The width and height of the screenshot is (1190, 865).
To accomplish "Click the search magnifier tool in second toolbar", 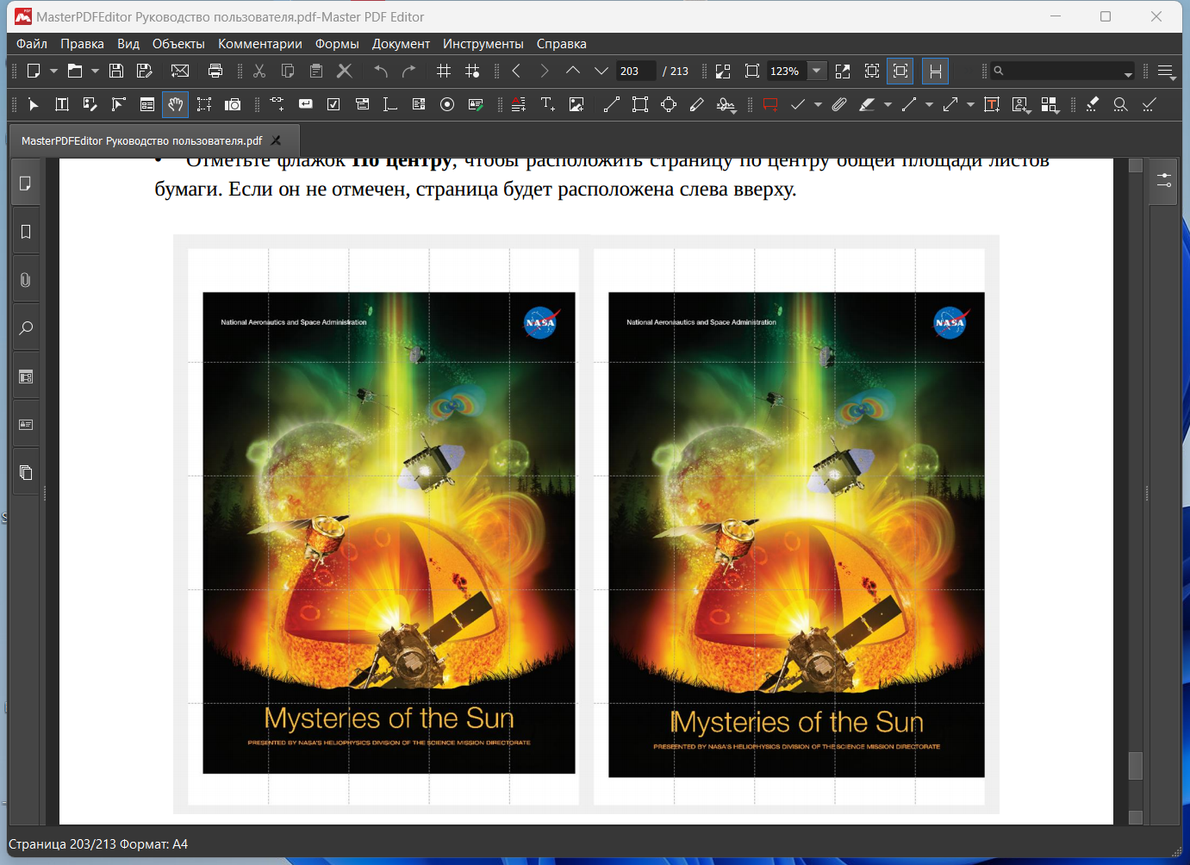I will [1120, 104].
